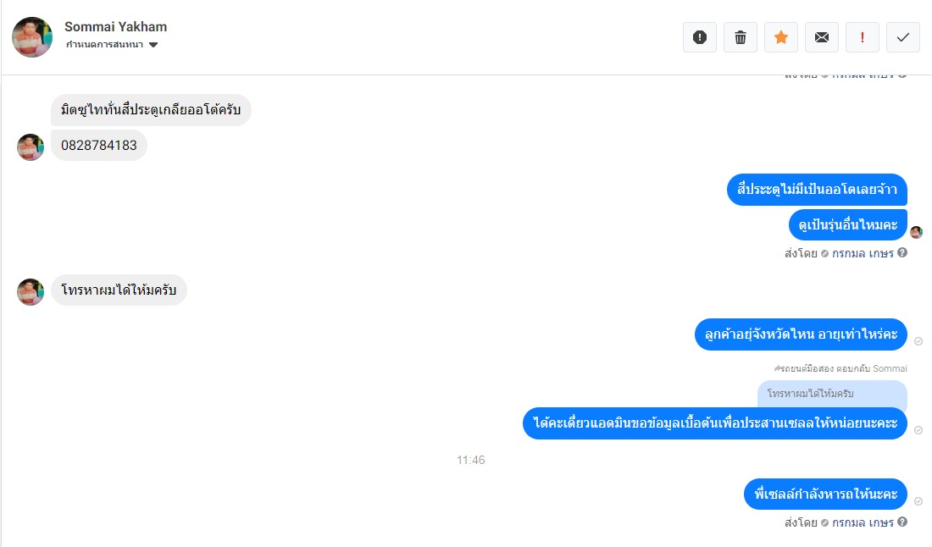Click the Sommai Yakham name link
The height and width of the screenshot is (547, 932).
pos(115,27)
